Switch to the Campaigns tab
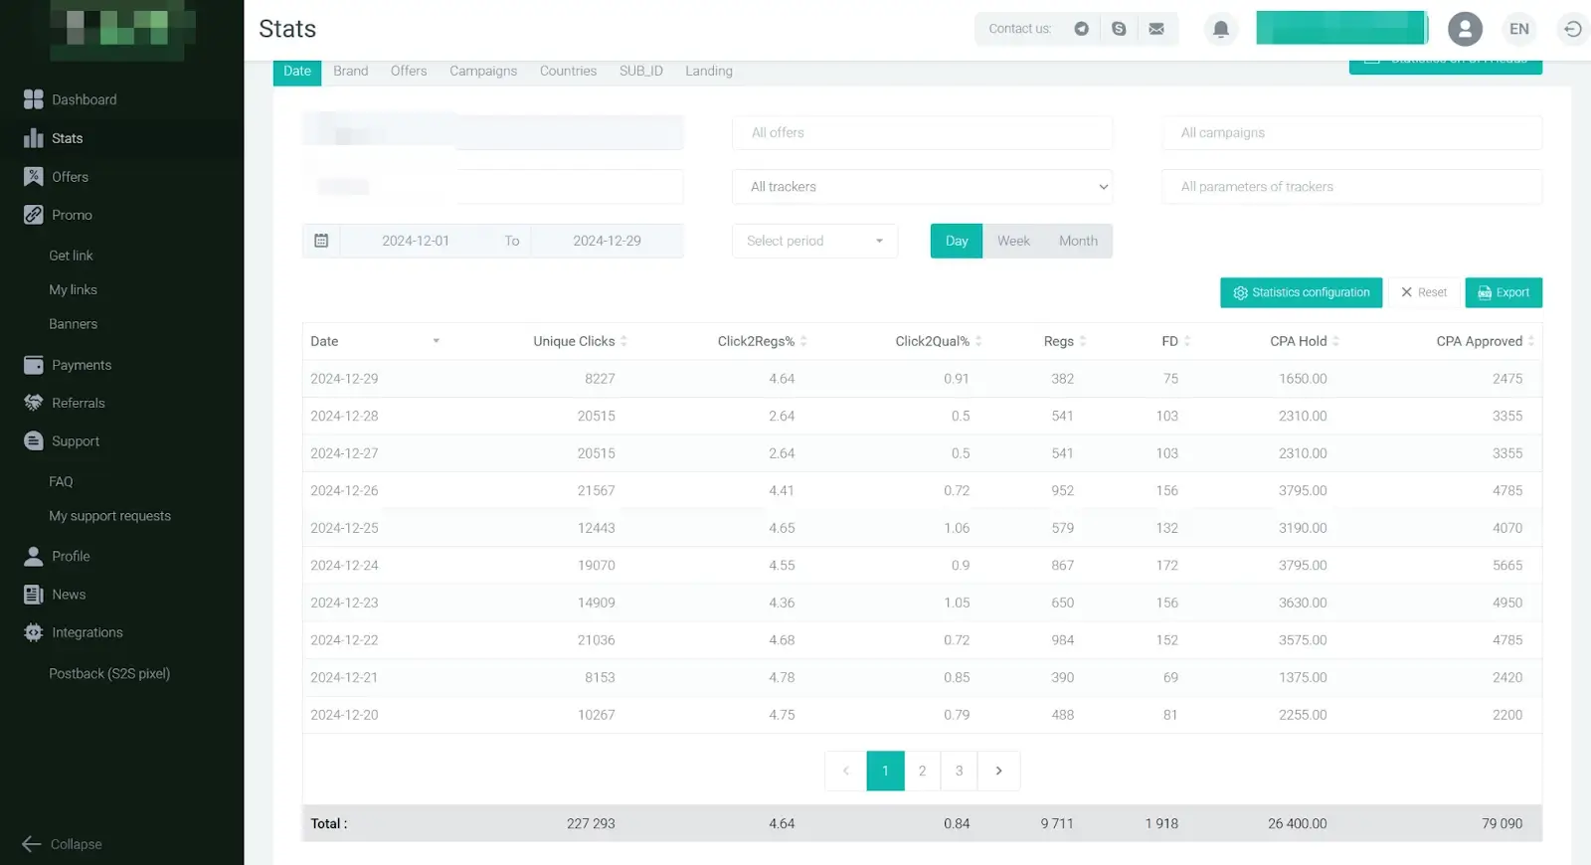The image size is (1591, 865). coord(483,72)
